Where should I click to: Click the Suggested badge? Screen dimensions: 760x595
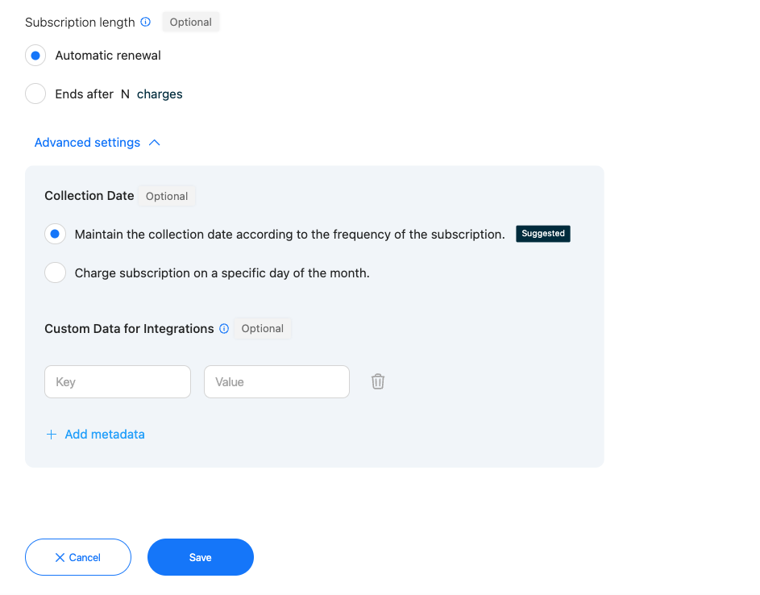pyautogui.click(x=542, y=233)
